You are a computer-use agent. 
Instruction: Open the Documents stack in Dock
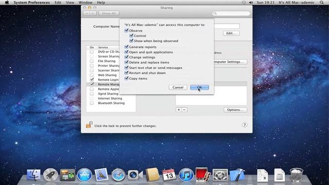263,175
